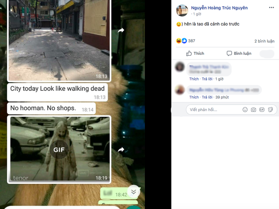Open the post options three-dot menu
The height and width of the screenshot is (209, 279).
pyautogui.click(x=271, y=8)
